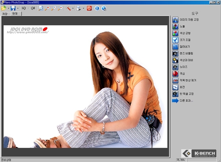Viewport: 221px width, 162px height.
Task: Open the 적목 현상 제거 red-eye removal tool
Action: [184, 80]
